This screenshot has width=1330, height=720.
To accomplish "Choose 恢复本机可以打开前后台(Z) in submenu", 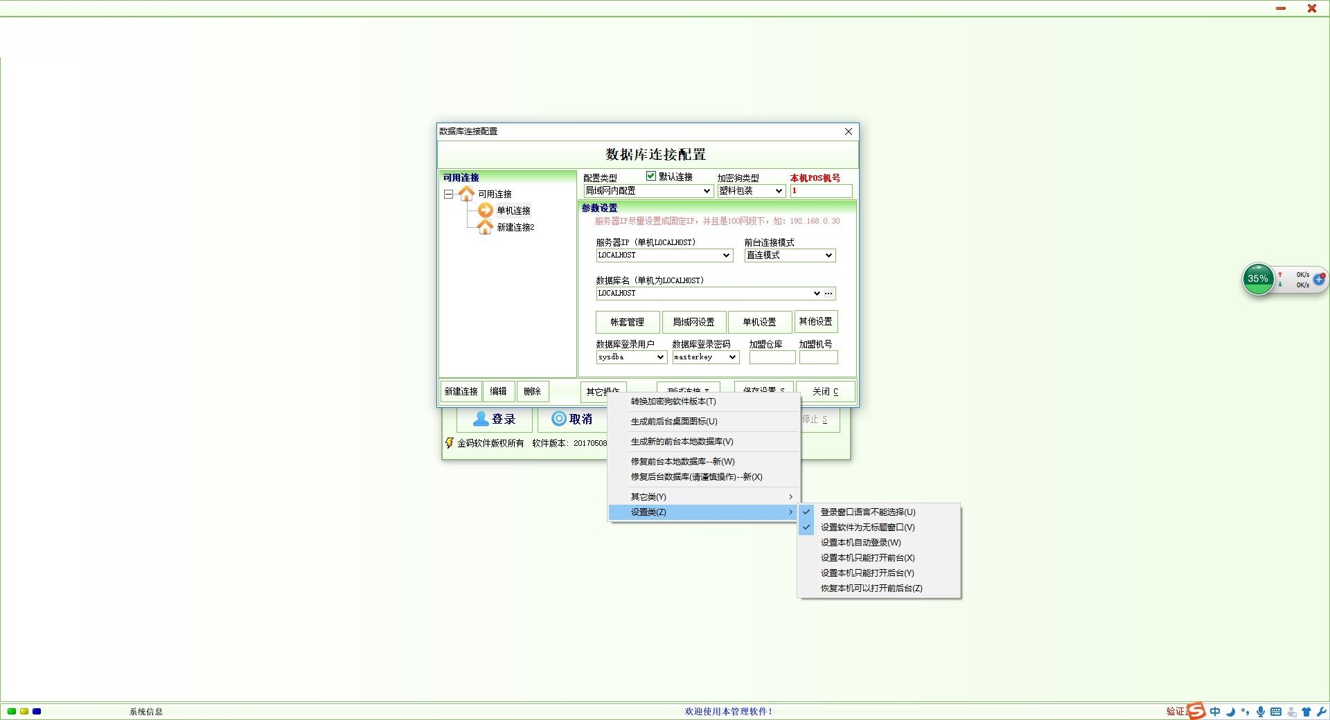I will coord(880,588).
